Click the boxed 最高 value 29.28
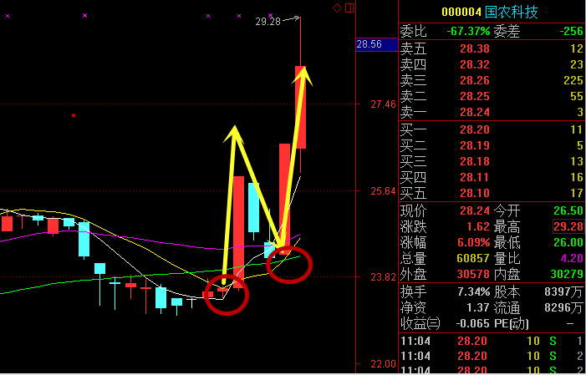 point(567,226)
